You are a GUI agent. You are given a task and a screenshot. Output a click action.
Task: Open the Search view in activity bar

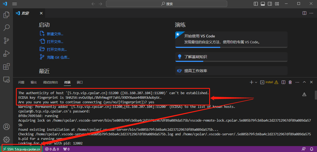tap(6, 28)
